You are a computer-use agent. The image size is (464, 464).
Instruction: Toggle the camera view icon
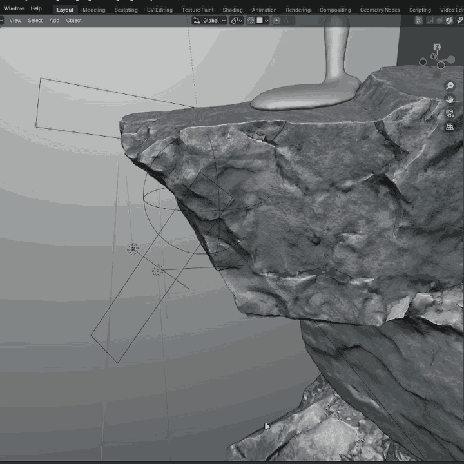tap(450, 113)
